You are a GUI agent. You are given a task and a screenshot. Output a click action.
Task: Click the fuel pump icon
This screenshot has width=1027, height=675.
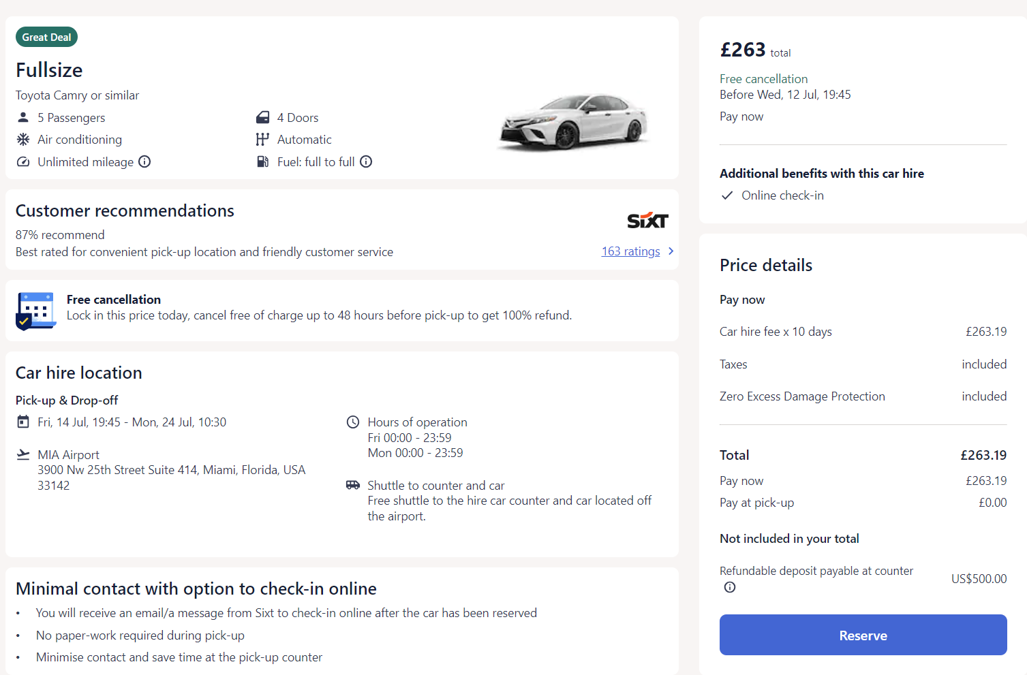pos(262,161)
